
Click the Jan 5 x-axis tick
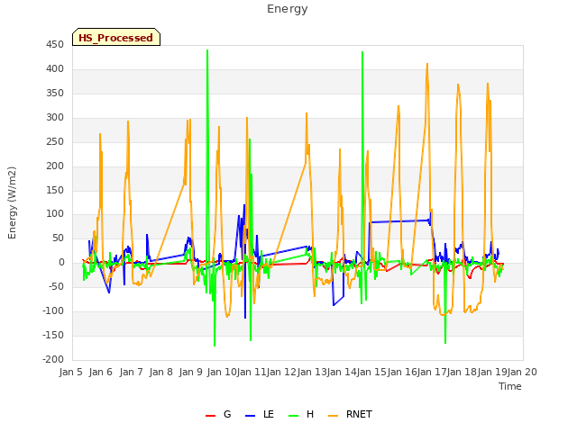(x=71, y=372)
